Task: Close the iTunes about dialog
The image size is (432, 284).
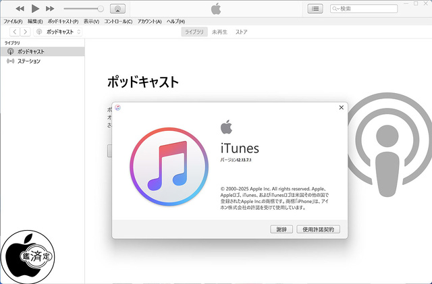Action: point(342,107)
